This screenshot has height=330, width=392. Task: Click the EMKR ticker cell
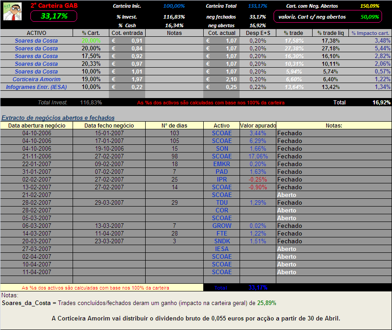click(221, 164)
